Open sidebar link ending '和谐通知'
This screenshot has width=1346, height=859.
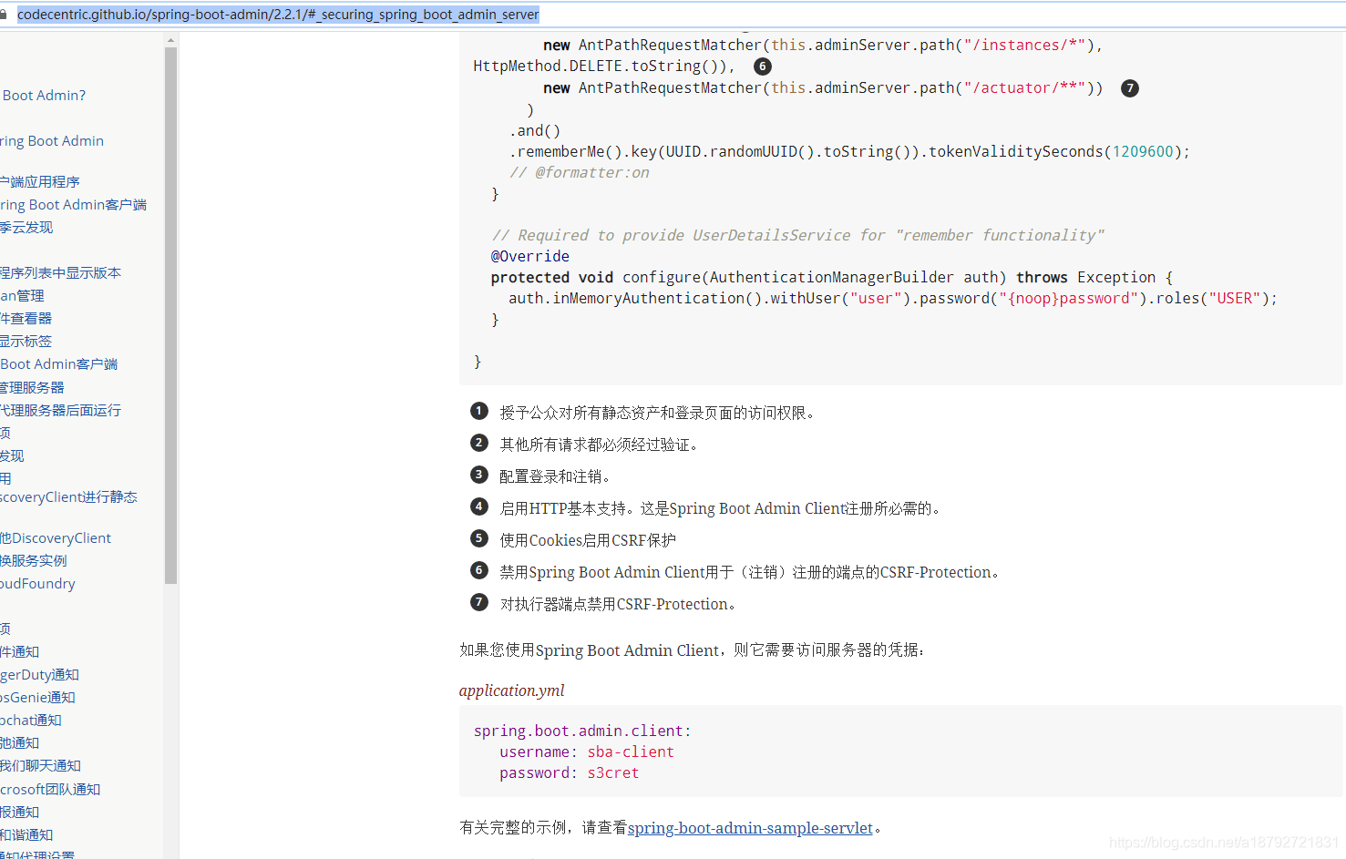[x=26, y=835]
